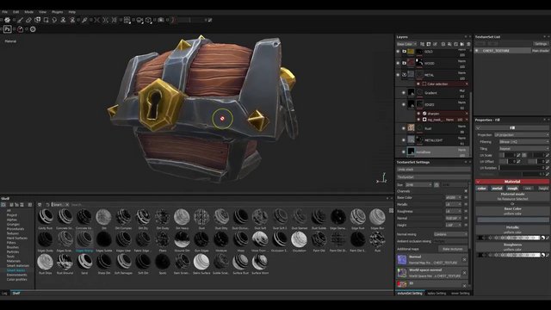Hide the METALLIGHT layer
The image size is (551, 310).
pos(404,139)
